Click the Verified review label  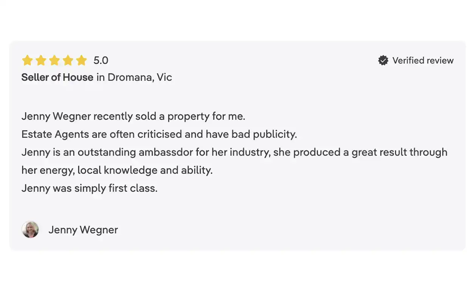tap(423, 60)
